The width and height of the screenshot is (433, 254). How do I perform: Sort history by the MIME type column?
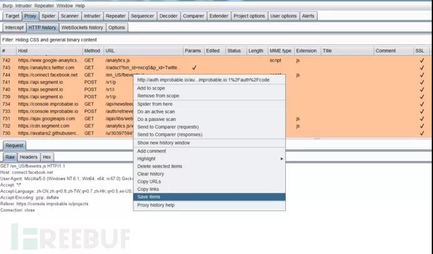(281, 51)
